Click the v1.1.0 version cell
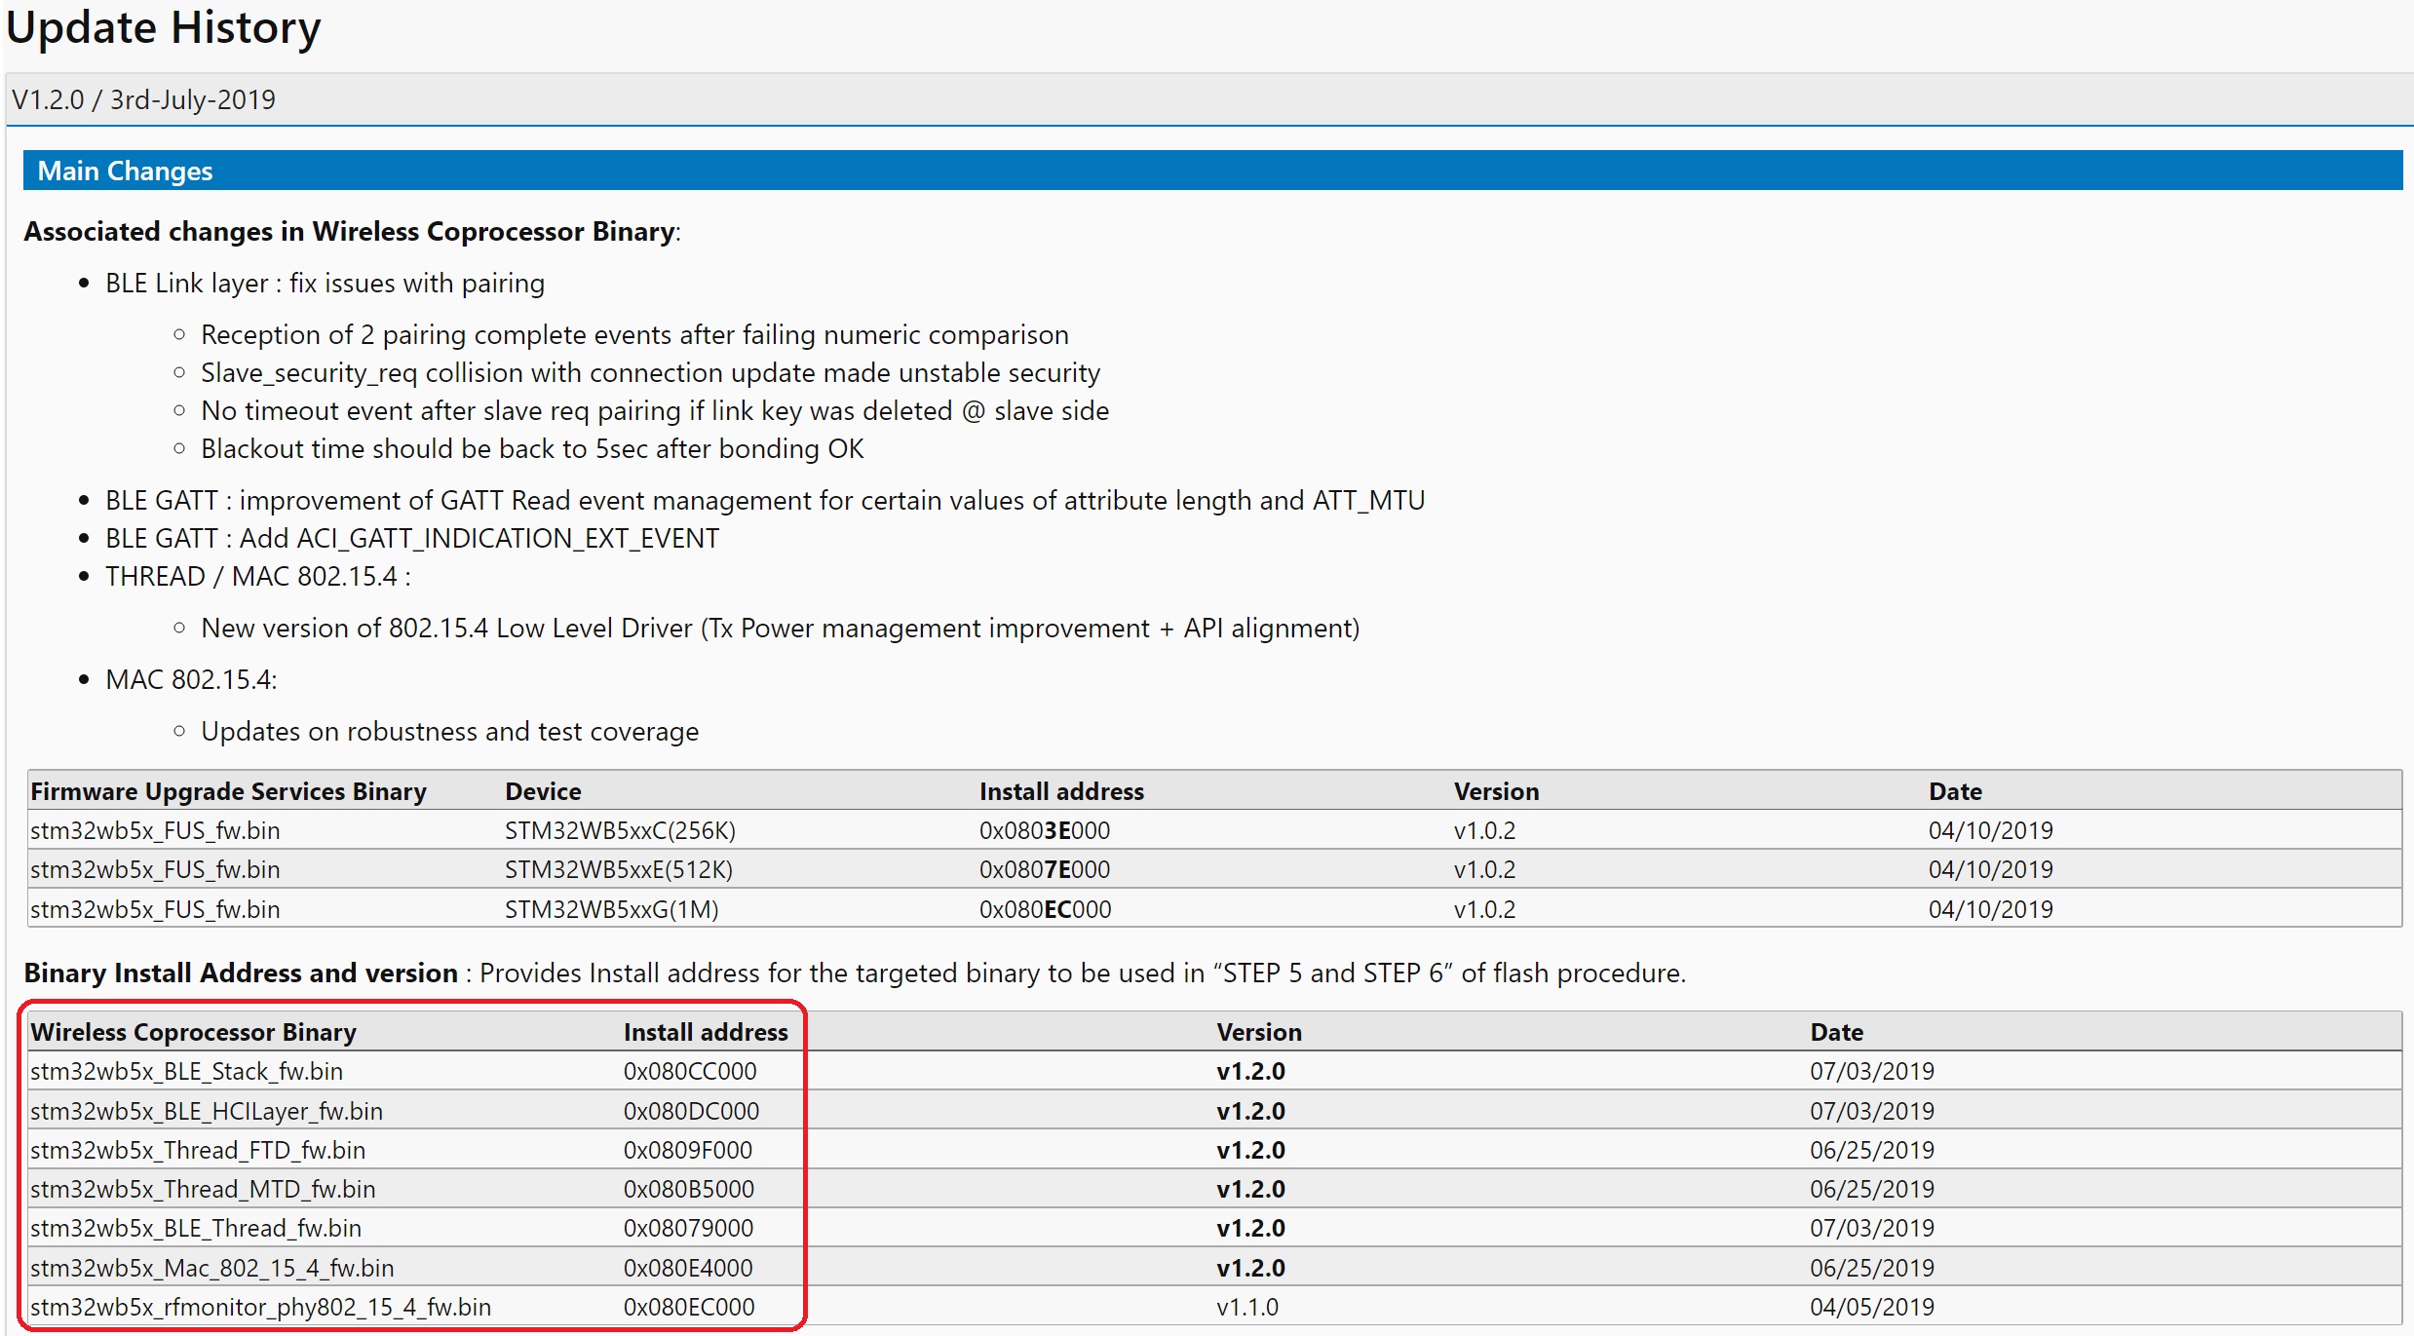Viewport: 2414px width, 1336px height. [1247, 1307]
